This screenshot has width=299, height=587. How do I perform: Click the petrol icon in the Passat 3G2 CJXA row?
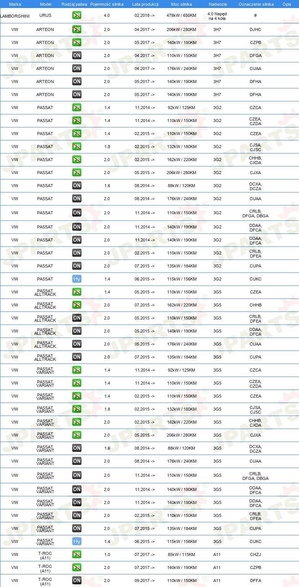[x=77, y=173]
